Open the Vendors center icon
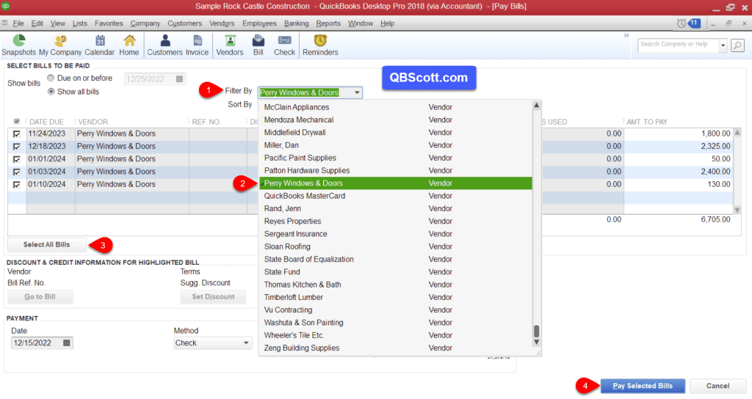Image resolution: width=752 pixels, height=399 pixels. point(230,45)
